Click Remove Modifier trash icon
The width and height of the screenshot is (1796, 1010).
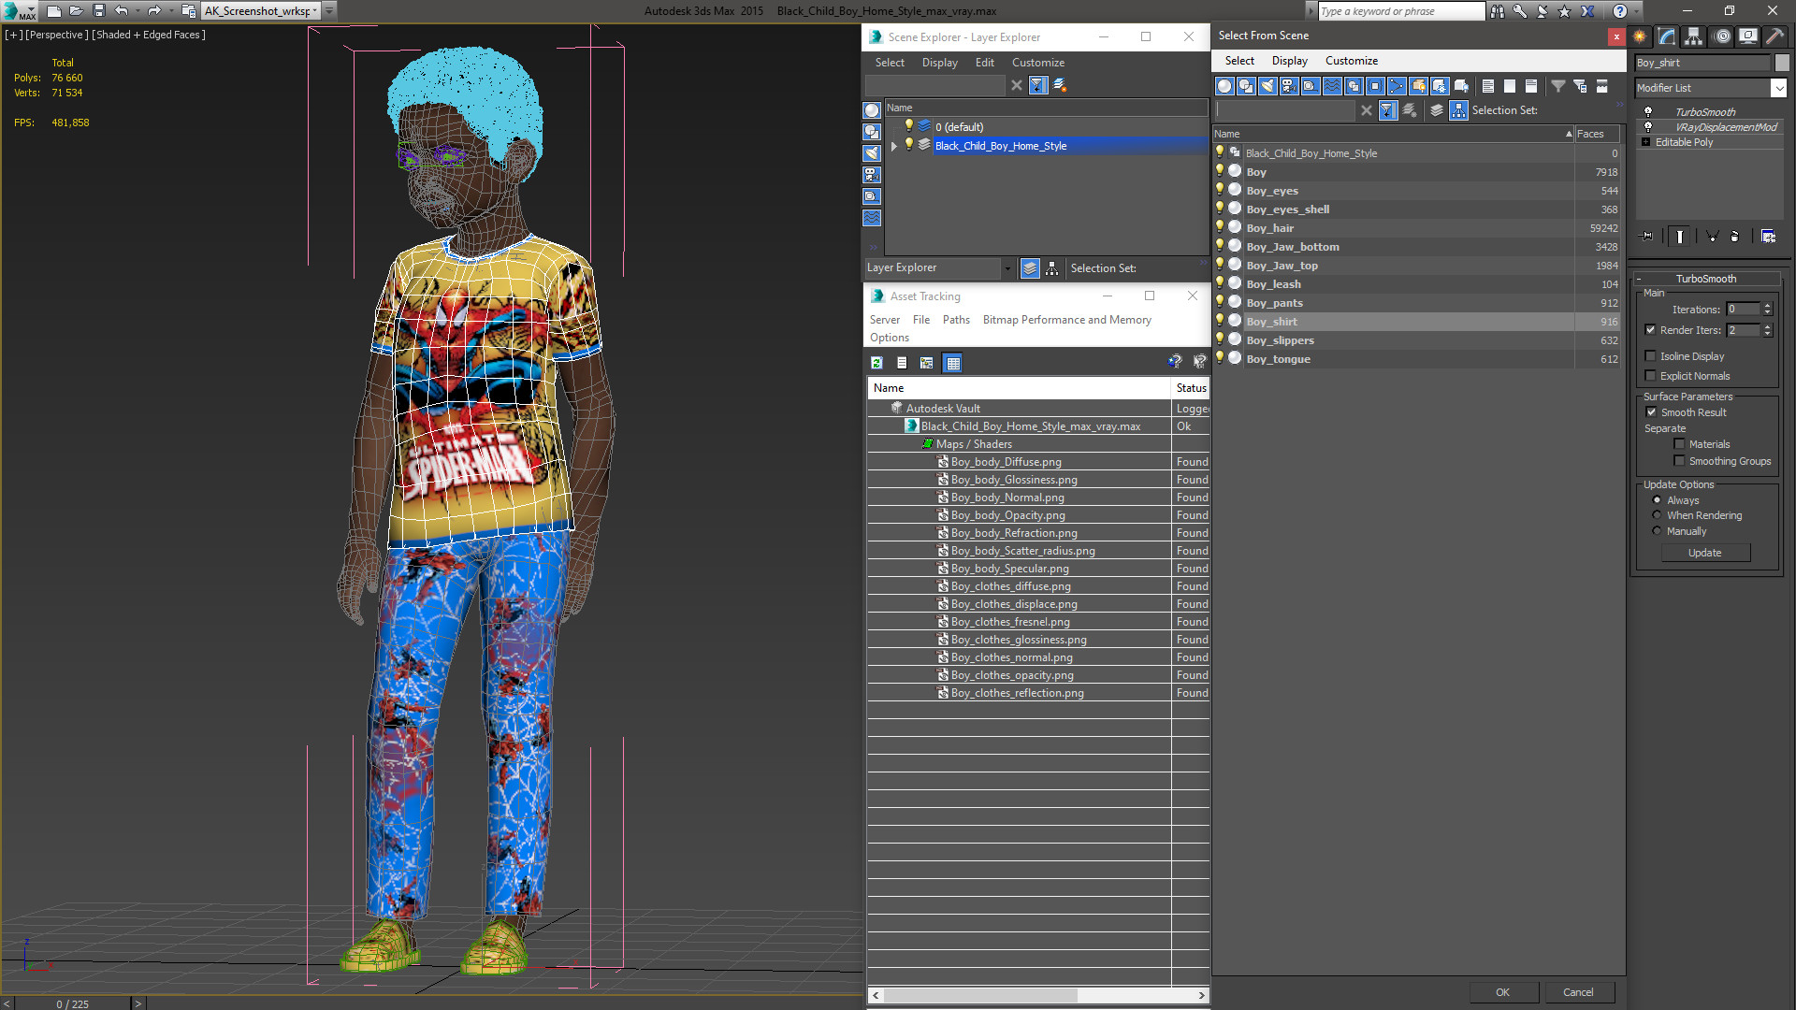click(x=1734, y=237)
